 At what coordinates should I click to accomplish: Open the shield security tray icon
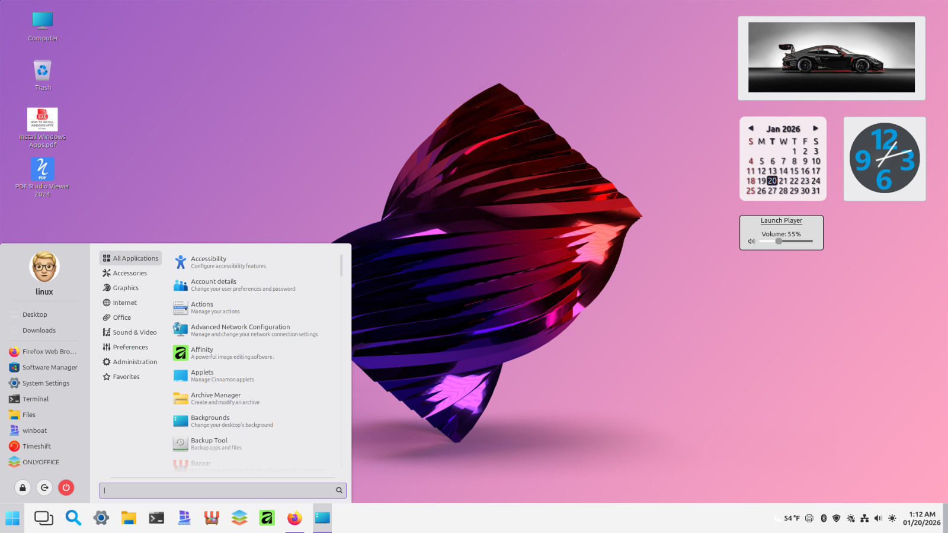point(837,518)
